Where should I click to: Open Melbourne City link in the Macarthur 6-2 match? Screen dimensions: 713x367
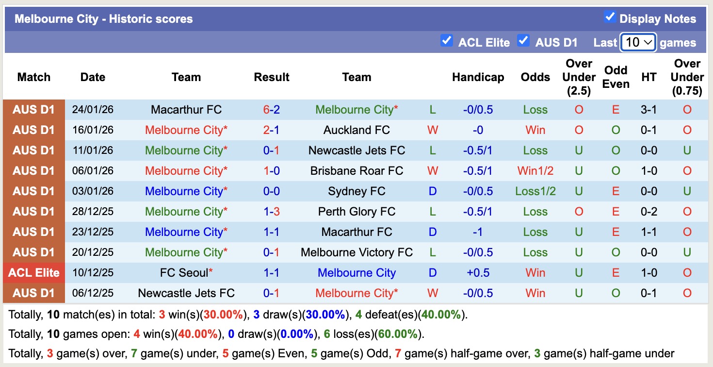pos(357,110)
